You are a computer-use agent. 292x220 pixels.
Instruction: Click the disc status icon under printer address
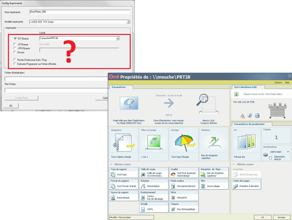coord(250,116)
